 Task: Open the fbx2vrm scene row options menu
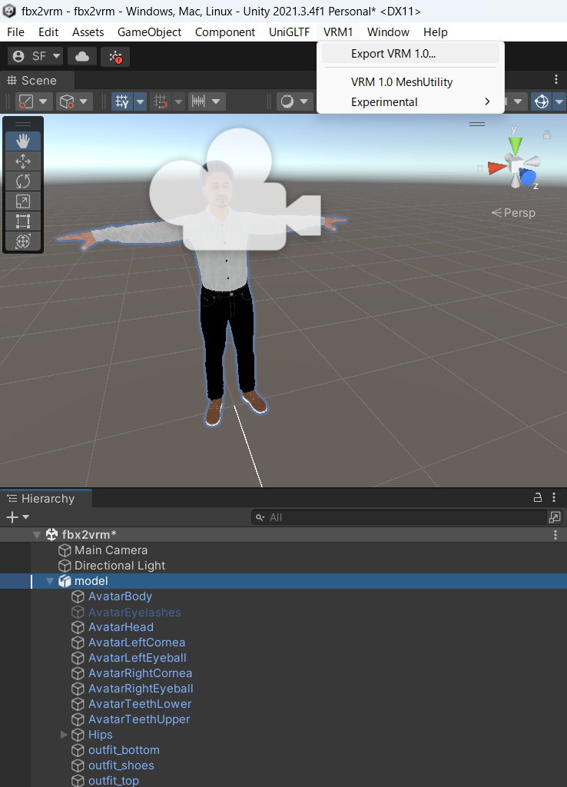pyautogui.click(x=555, y=535)
